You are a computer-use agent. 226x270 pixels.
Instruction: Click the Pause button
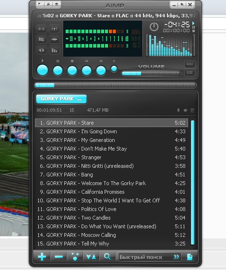(58, 70)
